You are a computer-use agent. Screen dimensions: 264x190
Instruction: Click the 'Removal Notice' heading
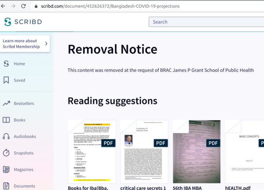113,49
